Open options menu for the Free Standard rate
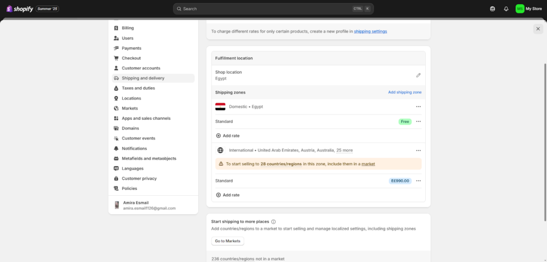 tap(418, 121)
